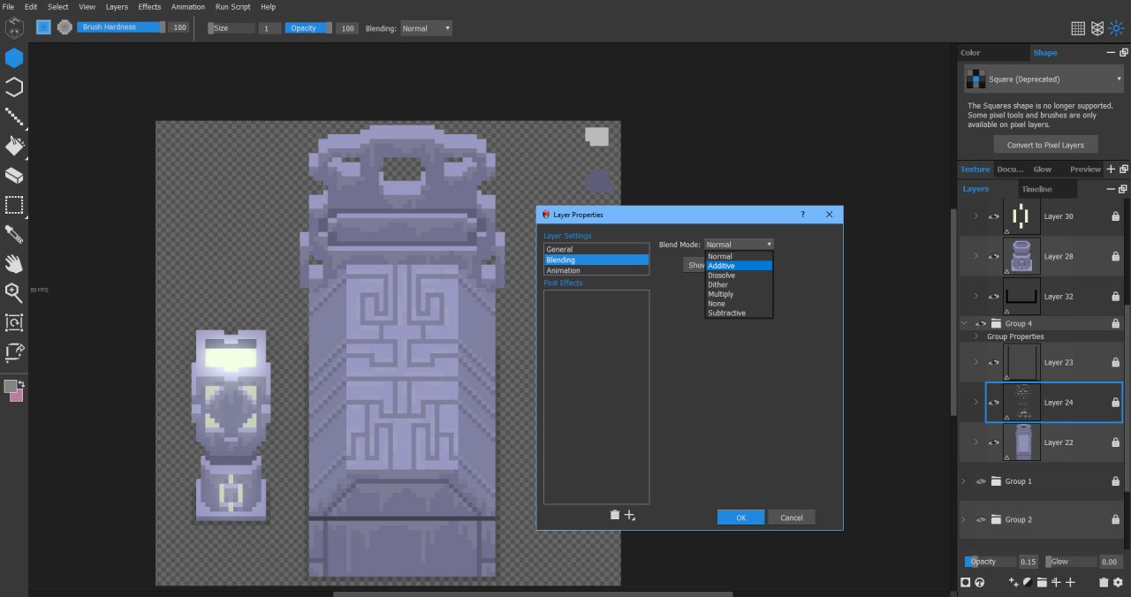1131x597 pixels.
Task: Click OK in the Layer Properties dialog
Action: click(x=740, y=517)
